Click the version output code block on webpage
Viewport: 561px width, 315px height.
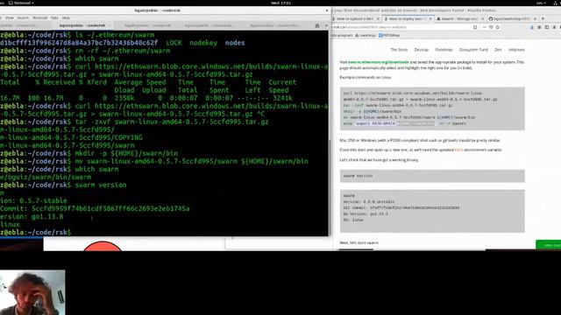[x=432, y=211]
